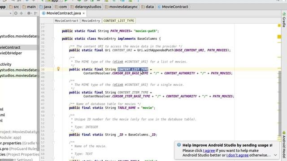Click the "movies-path" string literal
Image resolution: width=287 pixels, height=161 pixels.
(x=145, y=31)
